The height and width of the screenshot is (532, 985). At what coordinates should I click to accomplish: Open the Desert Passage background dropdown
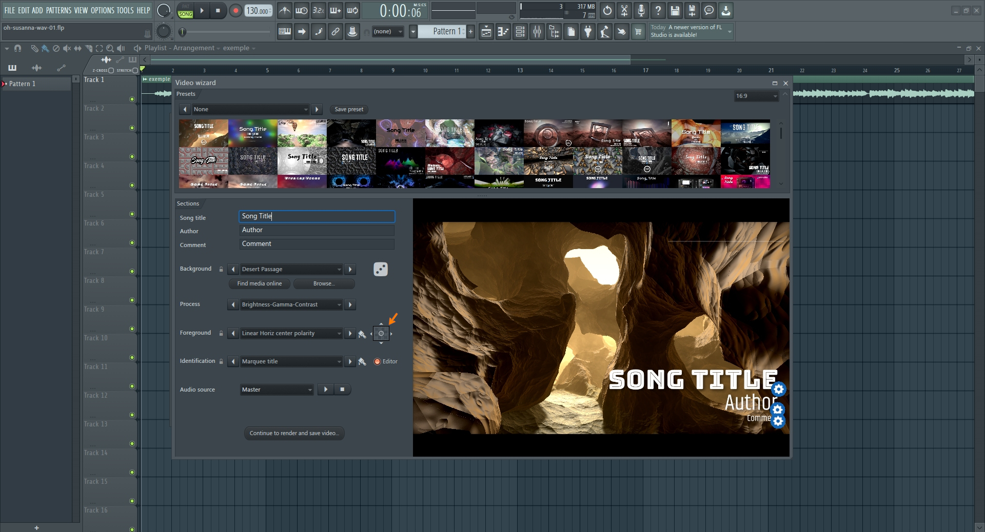(291, 269)
